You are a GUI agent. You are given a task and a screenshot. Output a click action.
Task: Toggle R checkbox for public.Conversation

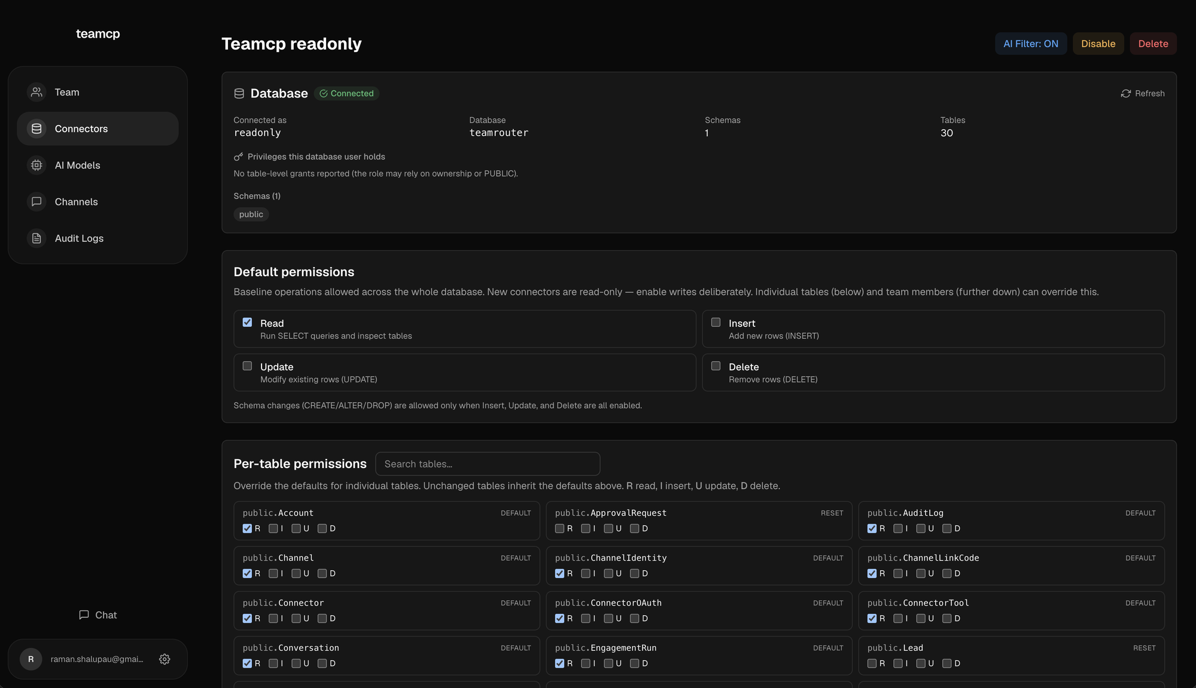247,663
